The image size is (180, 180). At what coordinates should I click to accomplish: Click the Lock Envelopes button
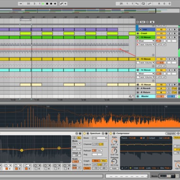click(152, 22)
